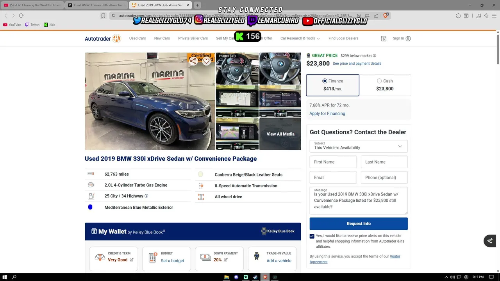Select the Cash payment option
500x281 pixels.
coord(385,85)
